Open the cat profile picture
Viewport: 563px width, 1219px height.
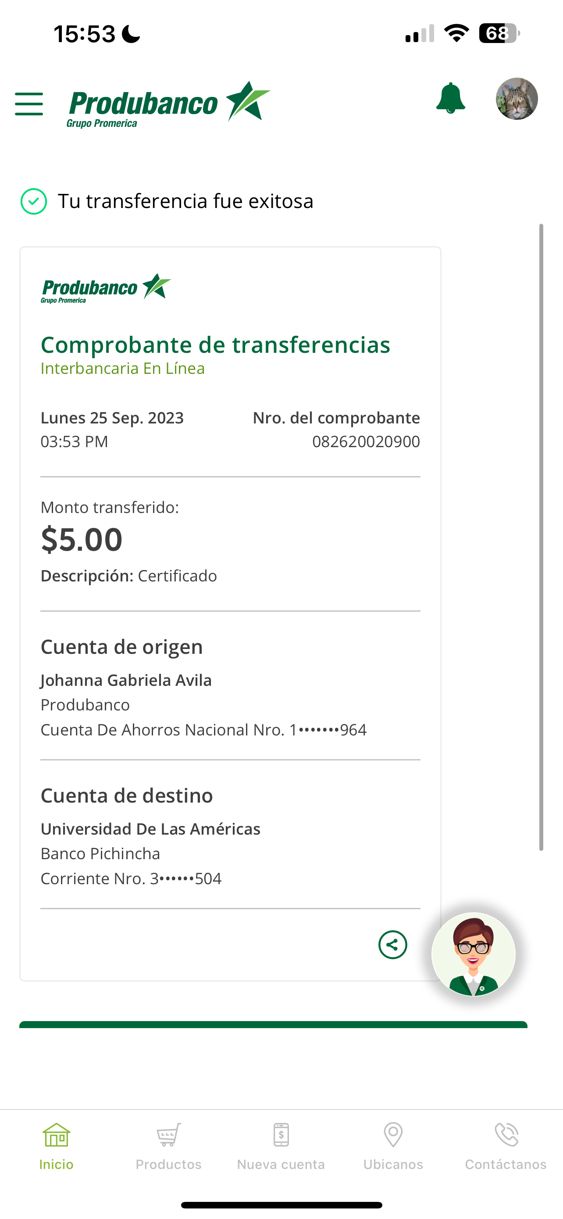point(516,99)
